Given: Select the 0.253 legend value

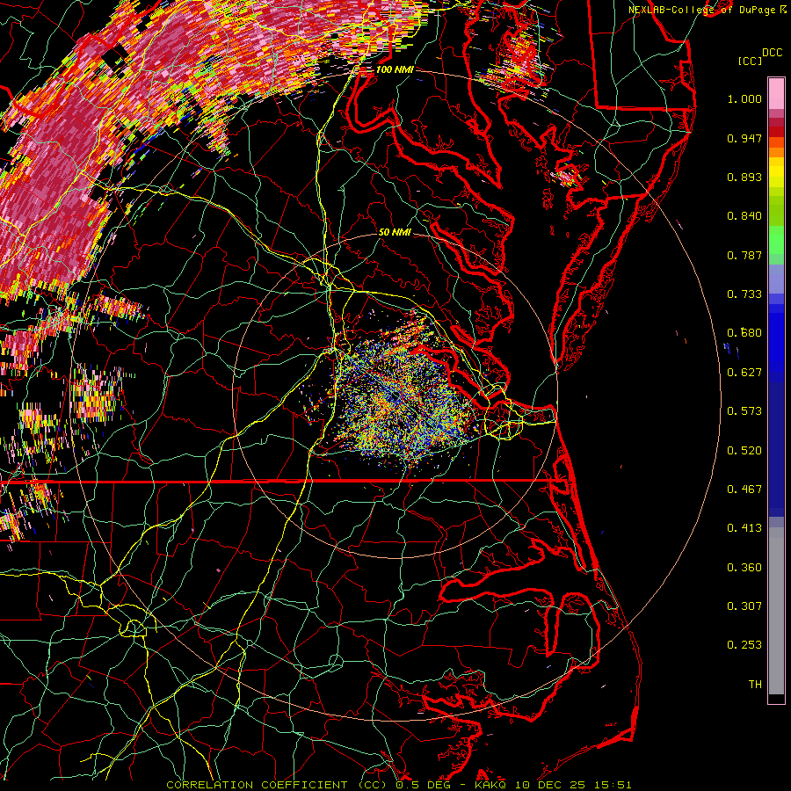Looking at the screenshot, I should coord(744,645).
